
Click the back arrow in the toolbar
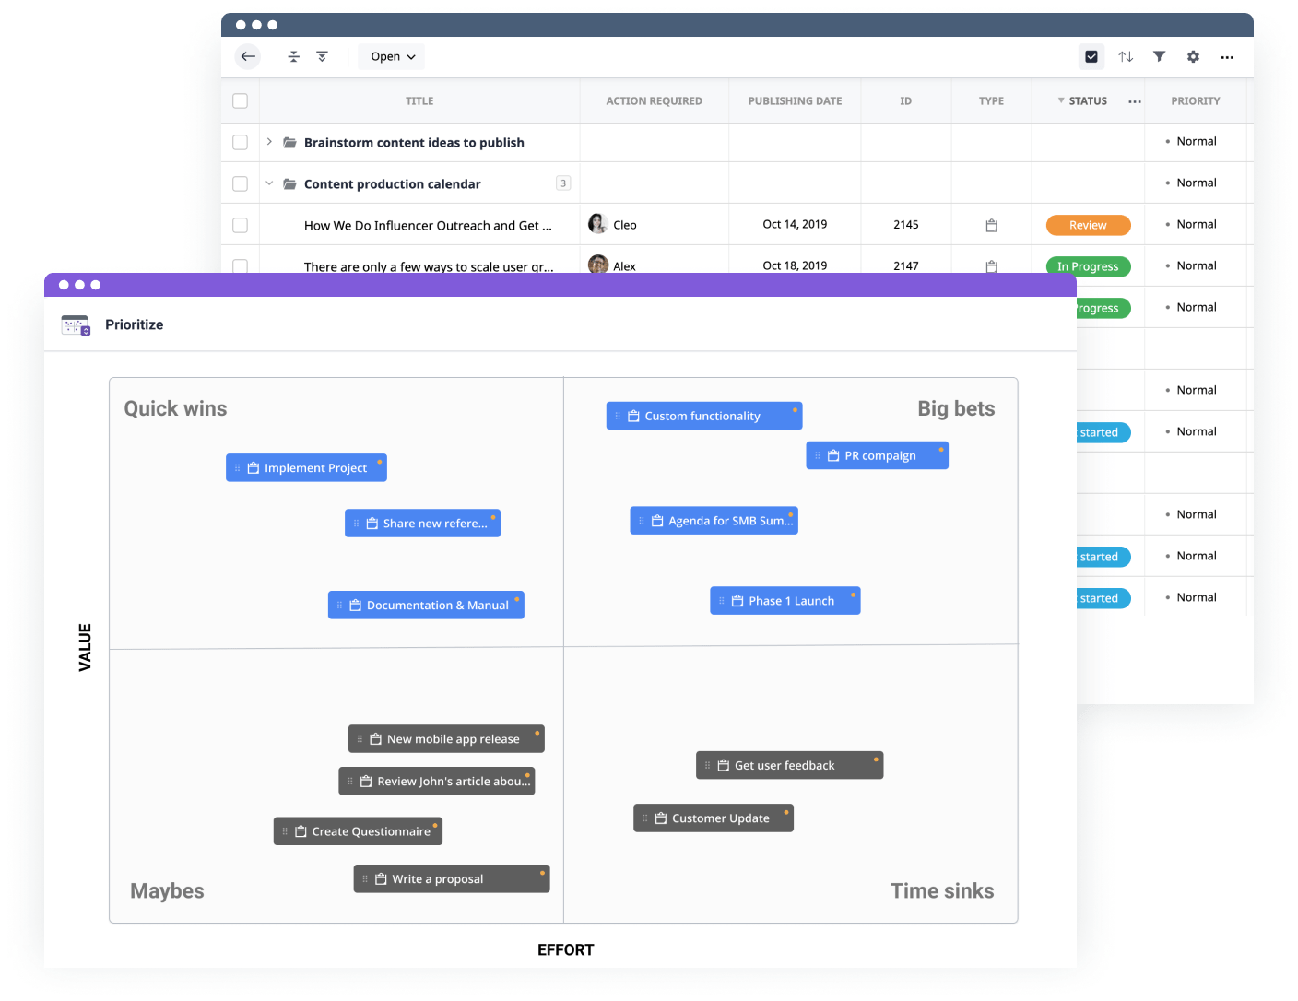pyautogui.click(x=247, y=56)
